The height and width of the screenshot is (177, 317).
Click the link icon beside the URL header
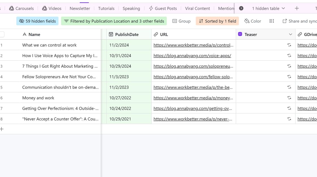point(155,34)
